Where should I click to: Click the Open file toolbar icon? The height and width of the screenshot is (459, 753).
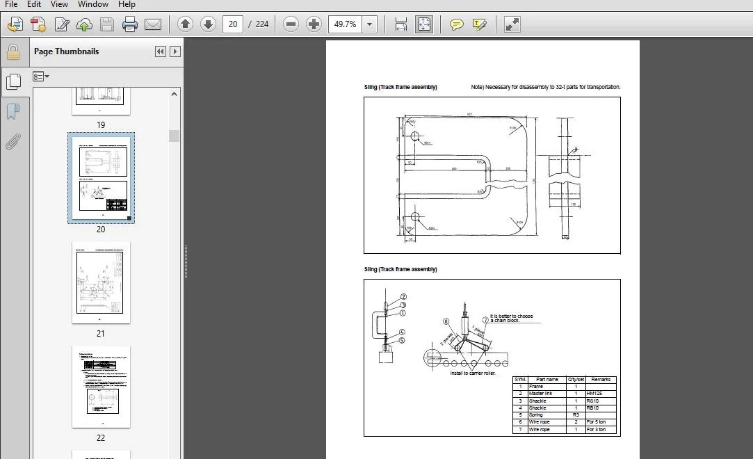point(15,24)
